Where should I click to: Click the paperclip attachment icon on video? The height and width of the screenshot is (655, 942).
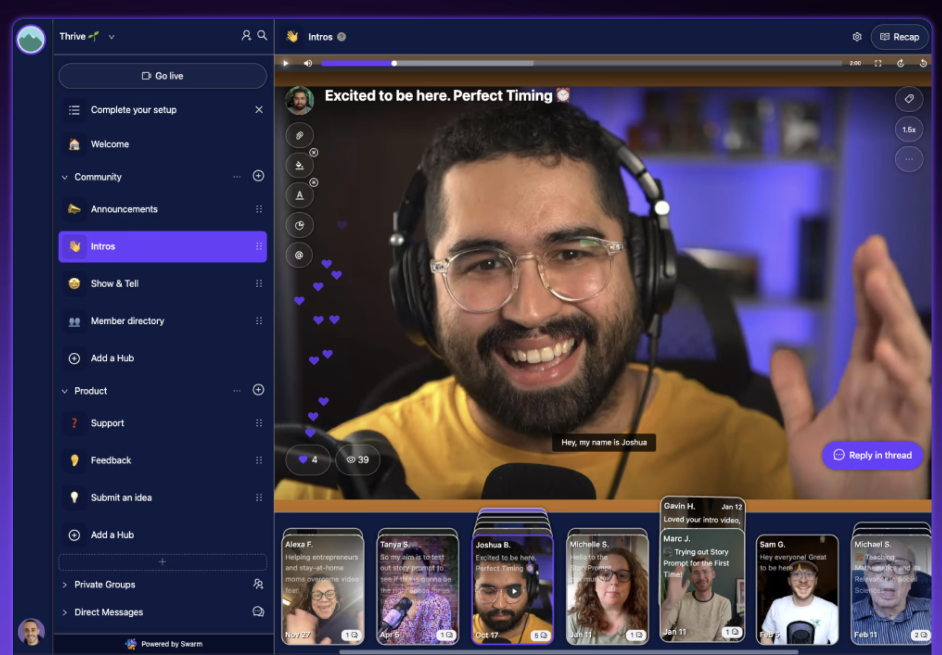[299, 135]
